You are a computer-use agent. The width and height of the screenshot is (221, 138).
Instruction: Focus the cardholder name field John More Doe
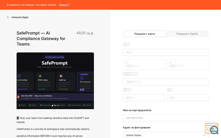pyautogui.click(x=165, y=118)
